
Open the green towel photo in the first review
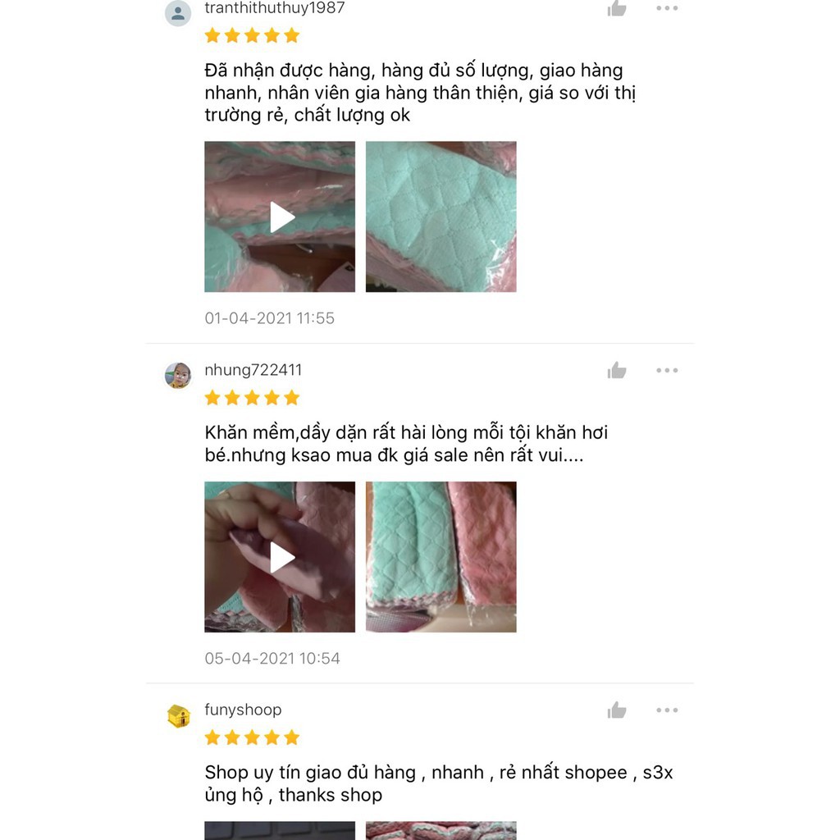pyautogui.click(x=441, y=217)
